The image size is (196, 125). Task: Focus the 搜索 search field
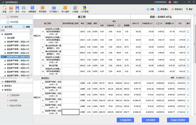15,30
